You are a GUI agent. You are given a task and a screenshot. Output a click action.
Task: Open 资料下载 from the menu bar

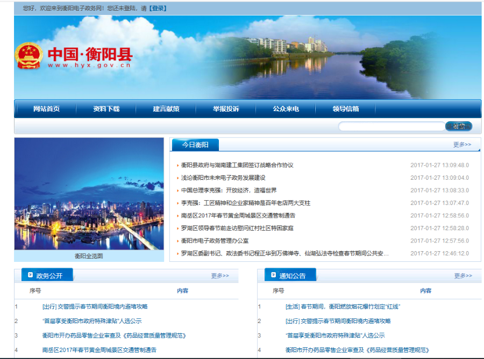click(x=108, y=108)
